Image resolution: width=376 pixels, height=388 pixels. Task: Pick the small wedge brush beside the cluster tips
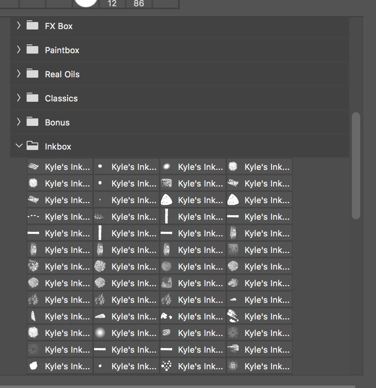(260, 300)
